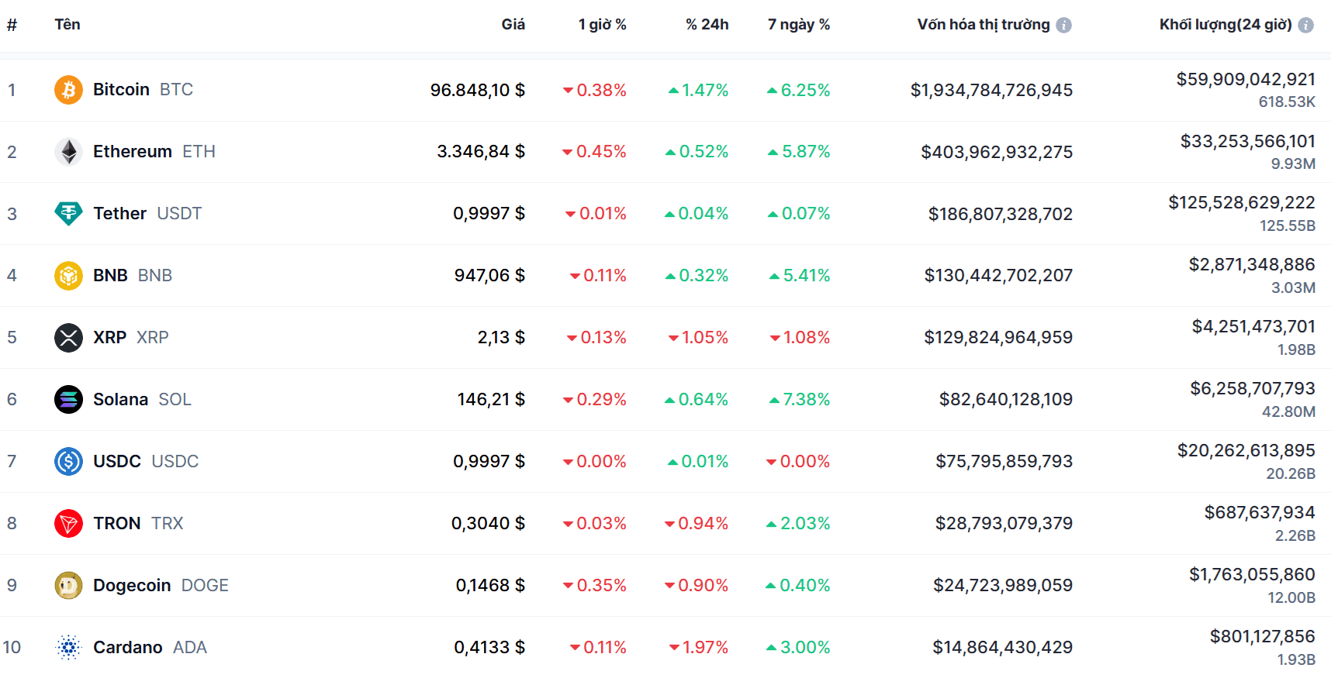1331x678 pixels.
Task: Click Ethereum price 3.346,84 $
Action: [x=481, y=152]
